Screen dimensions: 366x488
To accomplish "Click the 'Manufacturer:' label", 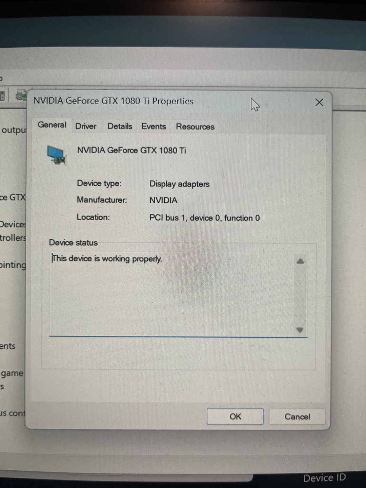I will [x=102, y=200].
